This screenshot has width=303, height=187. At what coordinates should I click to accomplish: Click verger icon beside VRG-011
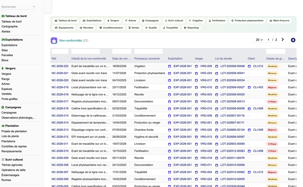(196, 165)
